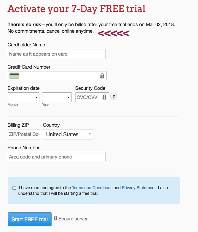
Task: Click the Billing ZIP input field
Action: 24,134
